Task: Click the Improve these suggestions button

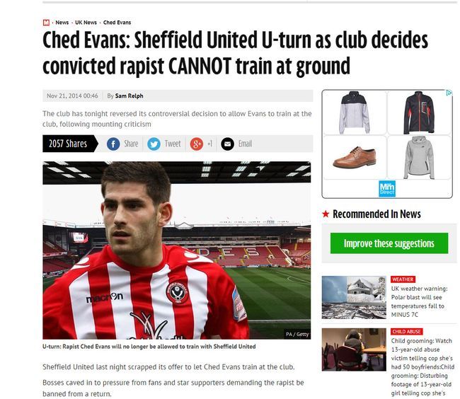Action: [x=389, y=243]
